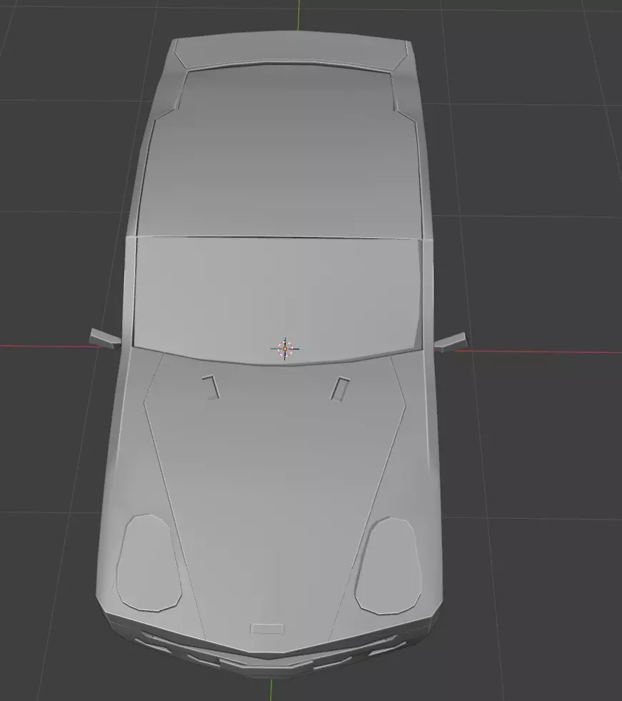Select the car's right side mirror
The image size is (622, 701).
coord(451,342)
